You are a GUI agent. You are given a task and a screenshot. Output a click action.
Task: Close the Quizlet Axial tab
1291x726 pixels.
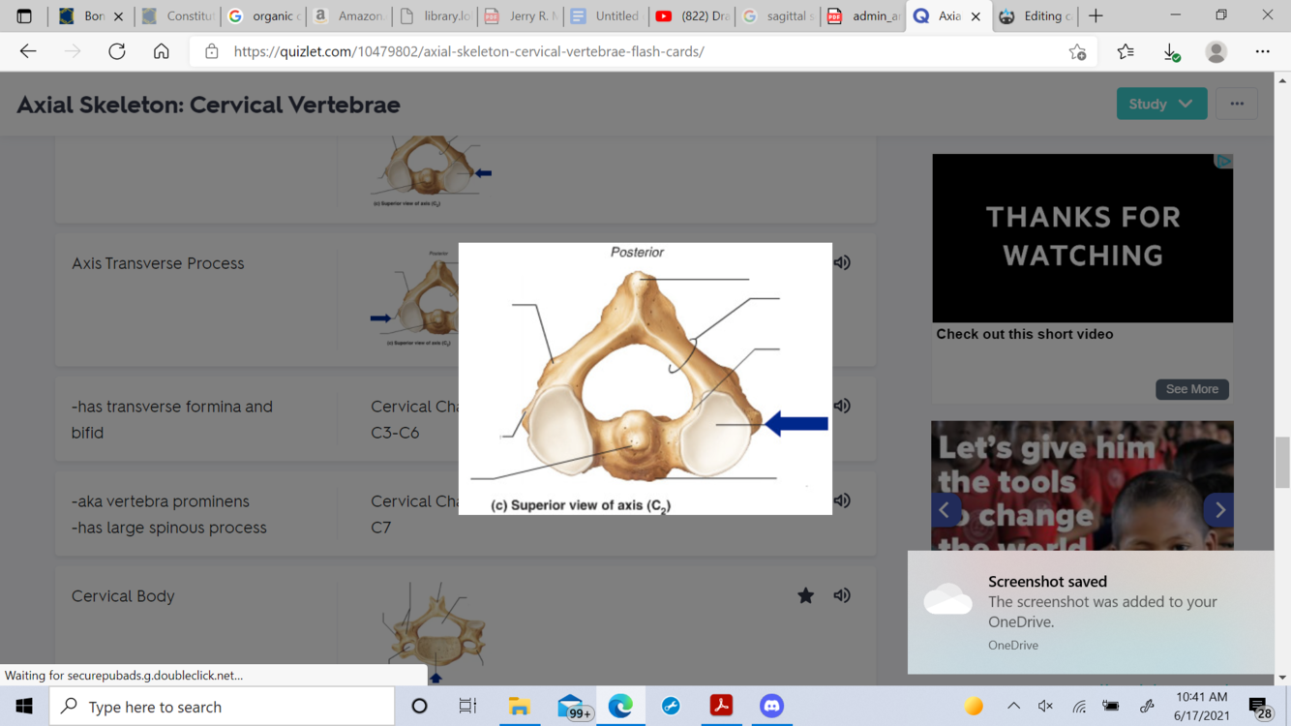click(976, 16)
